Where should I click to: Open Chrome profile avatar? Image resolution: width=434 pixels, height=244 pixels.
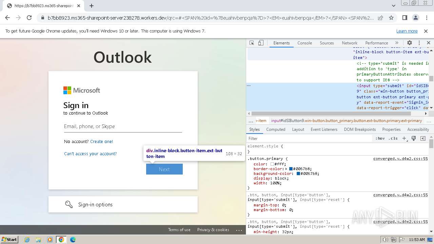(415, 18)
